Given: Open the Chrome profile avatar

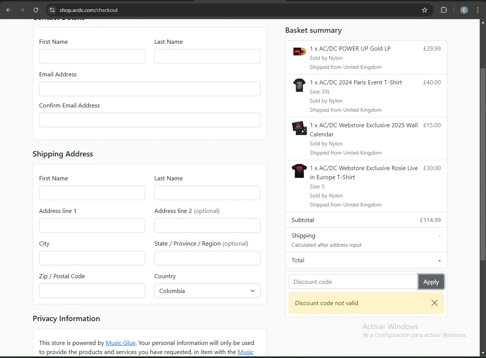Looking at the screenshot, I should click(x=464, y=10).
